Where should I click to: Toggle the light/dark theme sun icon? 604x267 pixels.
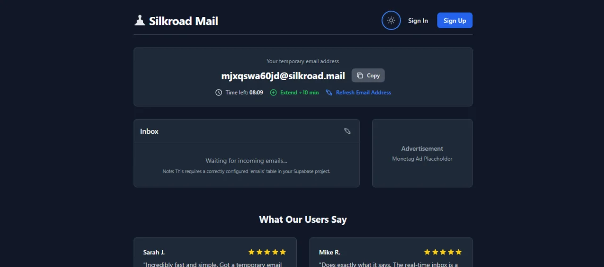(x=391, y=20)
